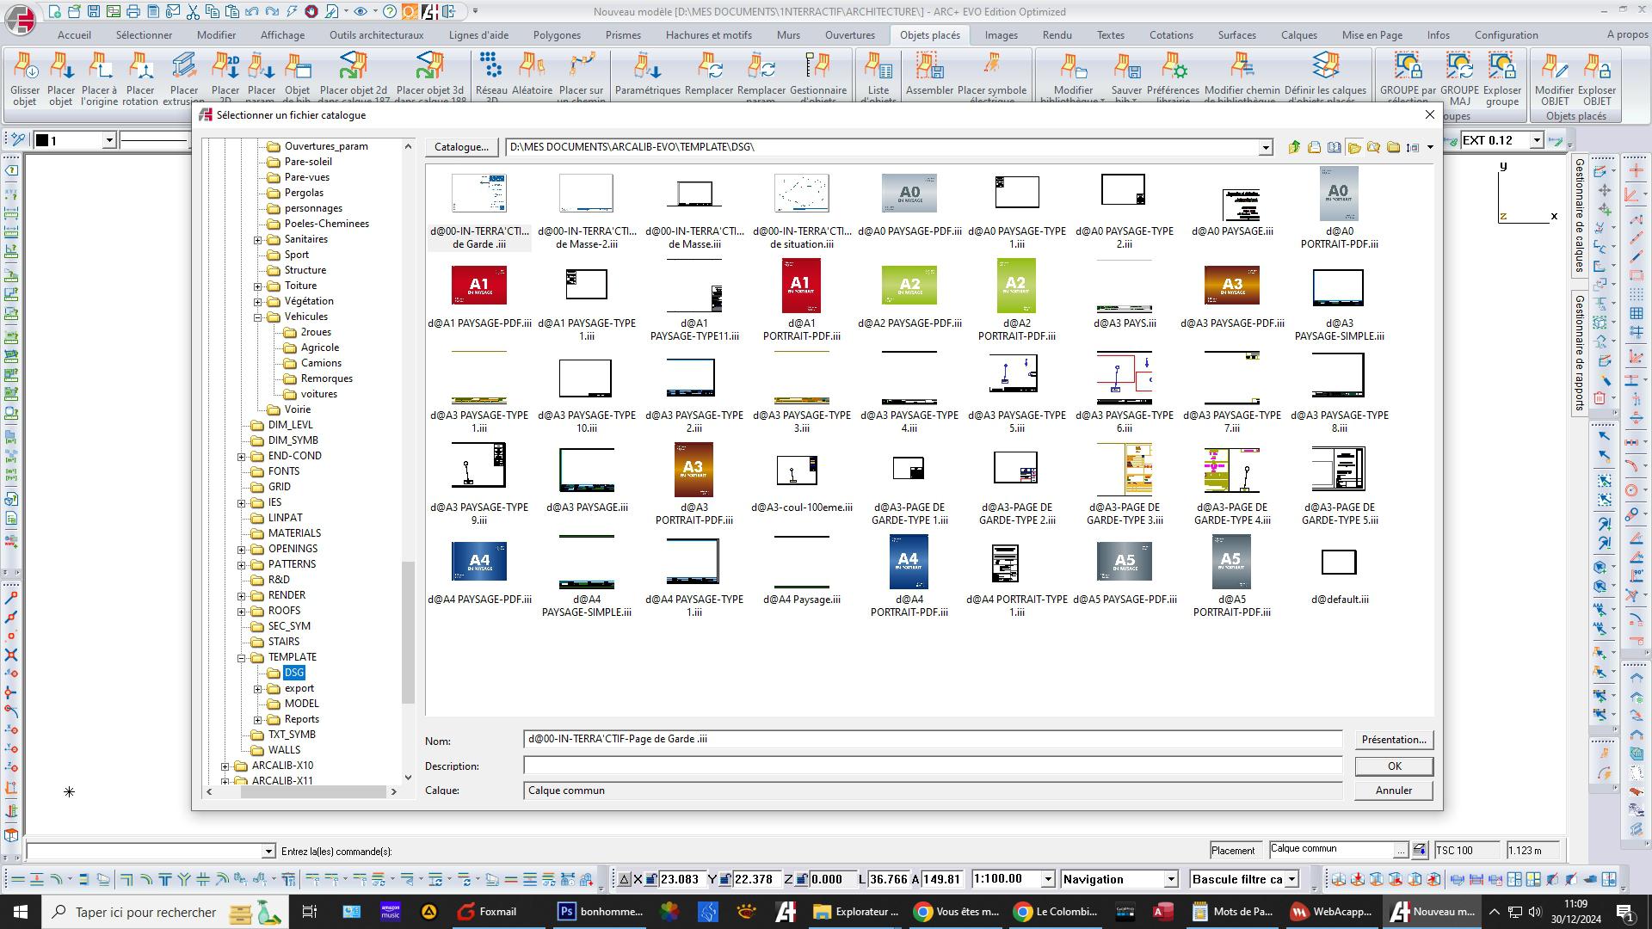Click the Catalogue... button

[461, 147]
